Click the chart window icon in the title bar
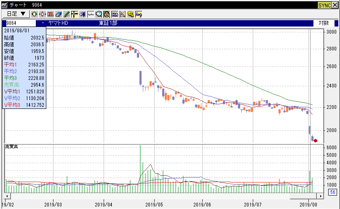The width and height of the screenshot is (340, 209). [4, 4]
